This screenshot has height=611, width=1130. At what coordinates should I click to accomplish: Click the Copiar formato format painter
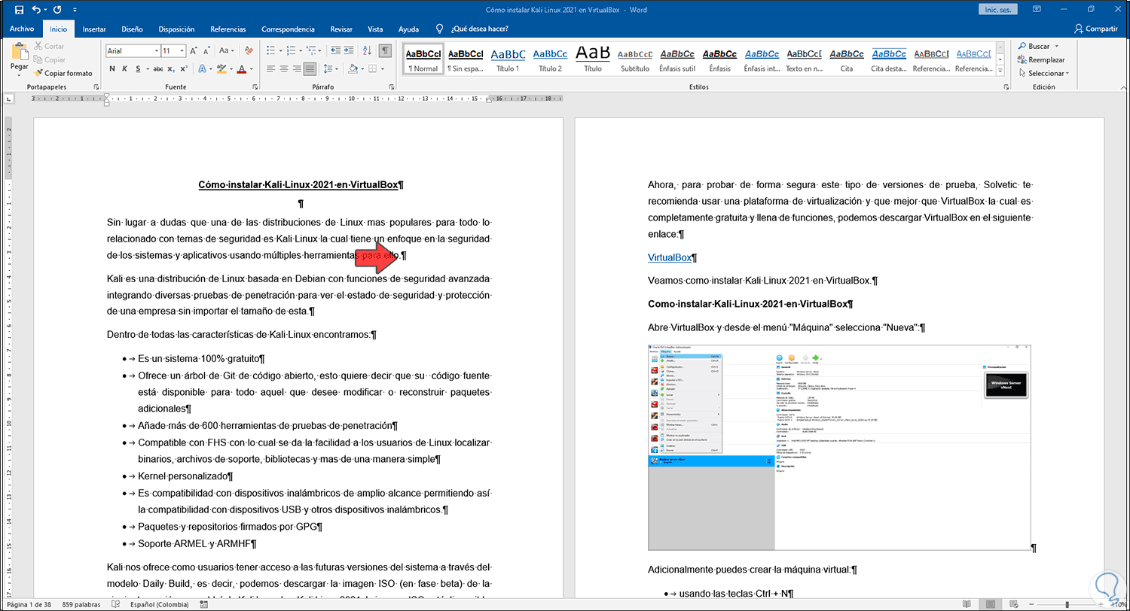[x=63, y=73]
